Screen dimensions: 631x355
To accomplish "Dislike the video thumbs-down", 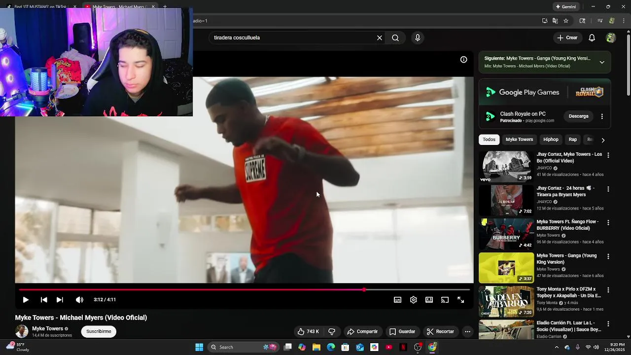I will (332, 331).
